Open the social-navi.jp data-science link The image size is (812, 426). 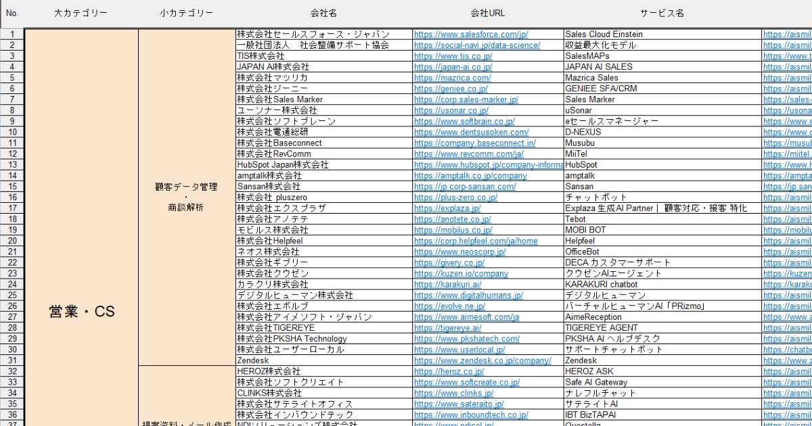[477, 45]
